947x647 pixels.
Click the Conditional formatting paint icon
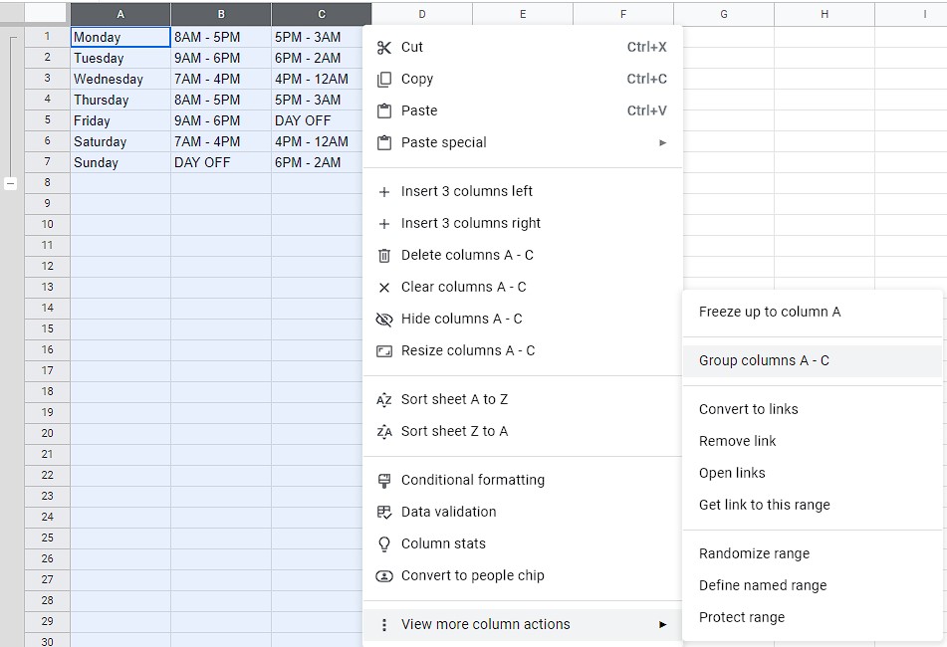(384, 481)
